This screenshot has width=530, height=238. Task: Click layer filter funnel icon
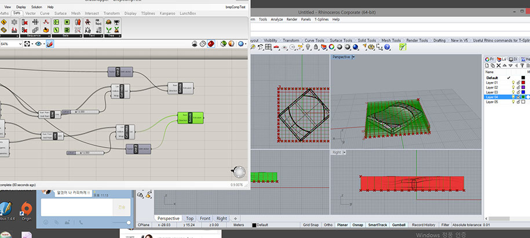[522, 65]
